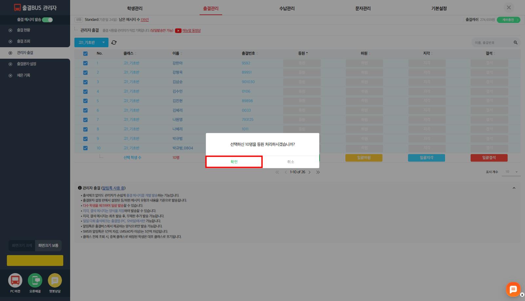Toggle the 출결 메시지 발송 switch
Image resolution: width=525 pixels, height=301 pixels.
point(48,20)
